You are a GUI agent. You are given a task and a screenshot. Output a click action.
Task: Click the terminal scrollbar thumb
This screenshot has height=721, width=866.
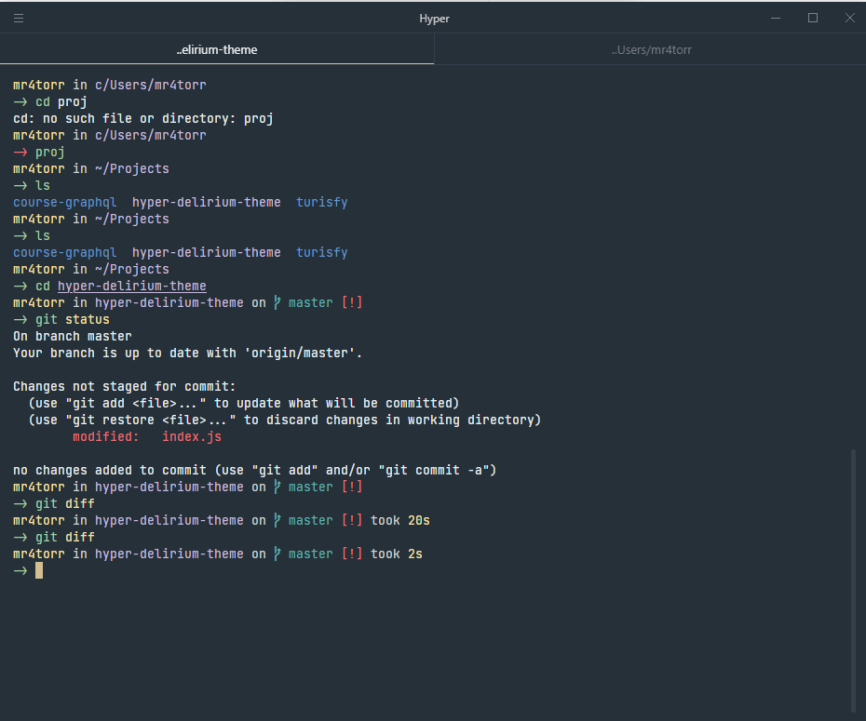(853, 581)
